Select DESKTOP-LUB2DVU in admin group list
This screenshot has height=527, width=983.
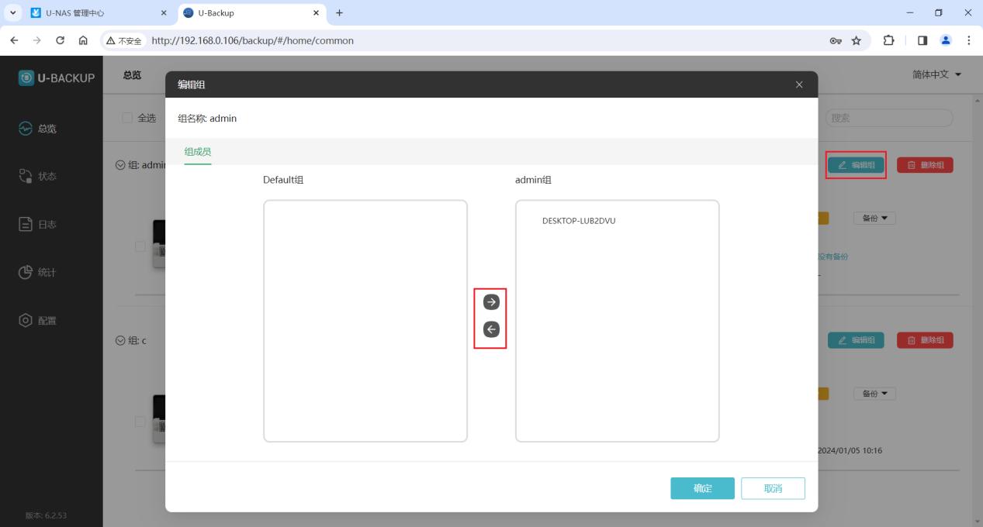click(x=579, y=221)
